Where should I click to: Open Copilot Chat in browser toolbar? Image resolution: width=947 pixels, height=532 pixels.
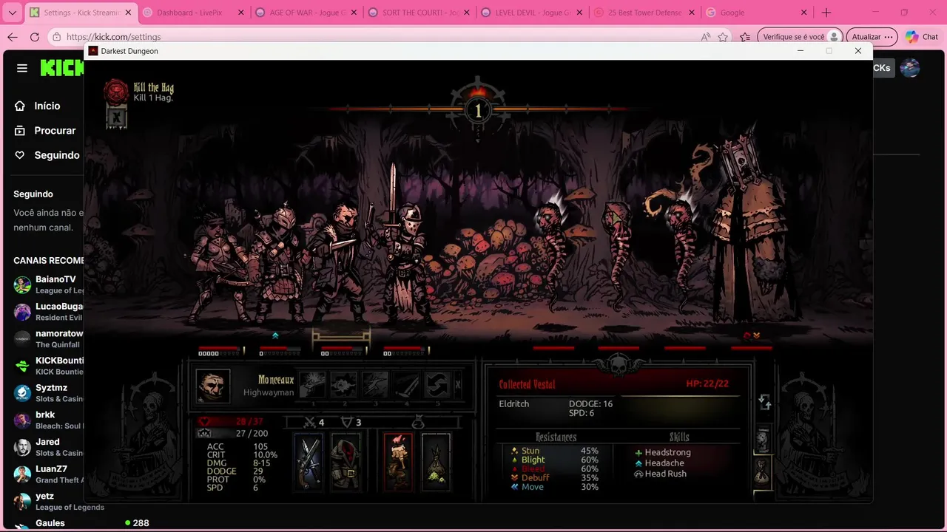(x=922, y=37)
